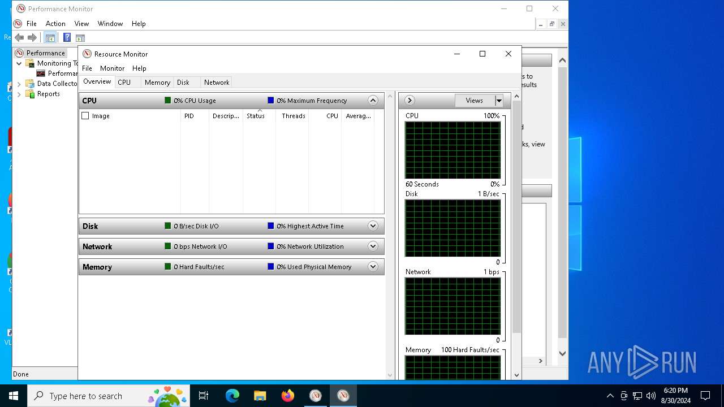This screenshot has width=724, height=407.
Task: Click blue Maximum Frequency legend square
Action: (271, 101)
